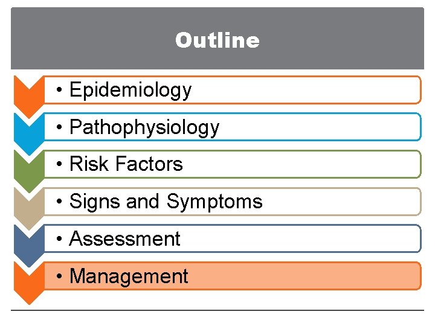Select the Assessment outline item
The width and height of the screenshot is (435, 326).
[125, 239]
